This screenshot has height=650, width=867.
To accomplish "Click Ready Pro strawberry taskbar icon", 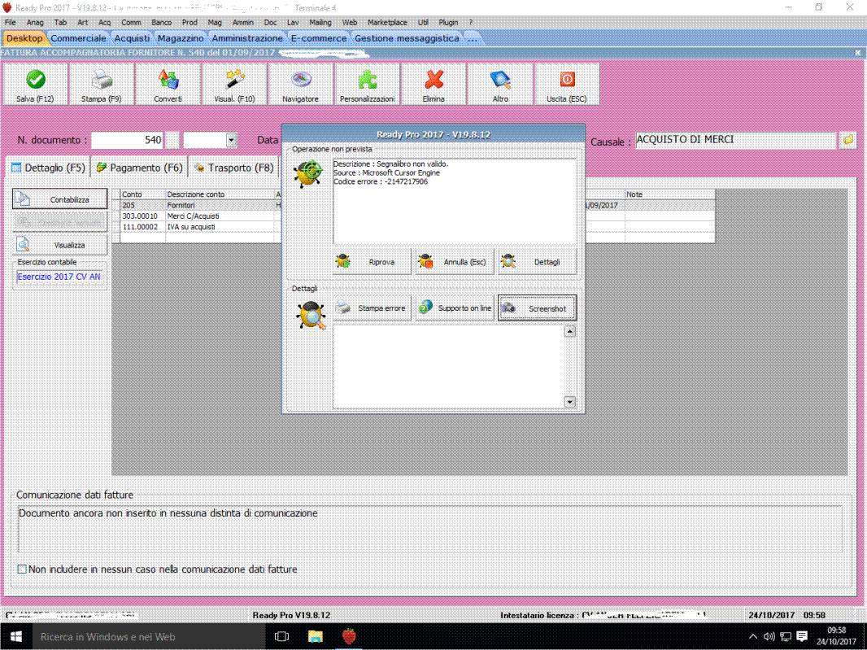I will (x=349, y=636).
